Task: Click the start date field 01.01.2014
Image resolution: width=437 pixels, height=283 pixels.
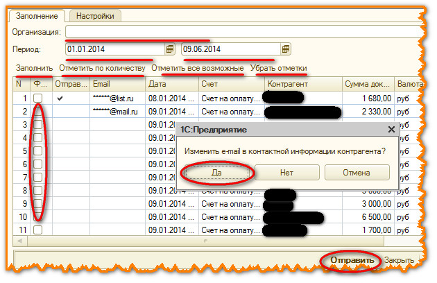Action: click(115, 49)
